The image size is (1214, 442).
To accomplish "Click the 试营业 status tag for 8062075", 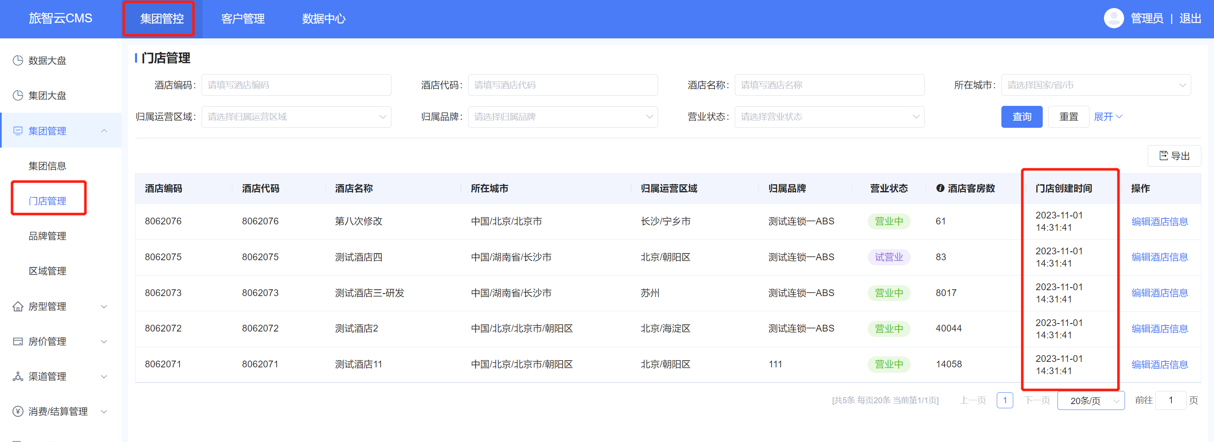I will pyautogui.click(x=889, y=257).
